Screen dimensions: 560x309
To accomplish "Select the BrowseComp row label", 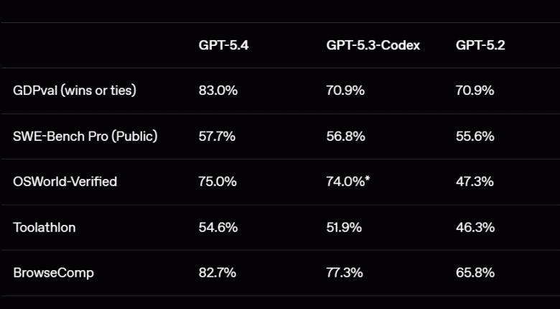I will [x=53, y=272].
